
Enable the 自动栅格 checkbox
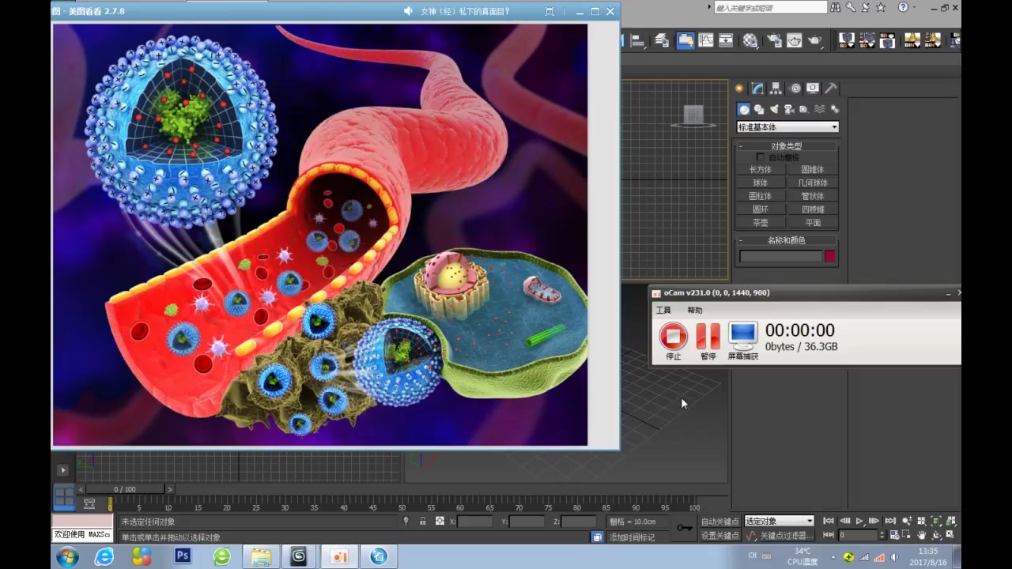(x=761, y=157)
